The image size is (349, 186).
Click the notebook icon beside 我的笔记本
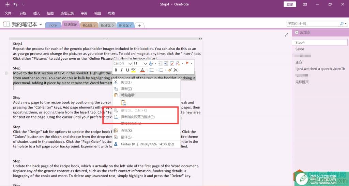point(6,24)
